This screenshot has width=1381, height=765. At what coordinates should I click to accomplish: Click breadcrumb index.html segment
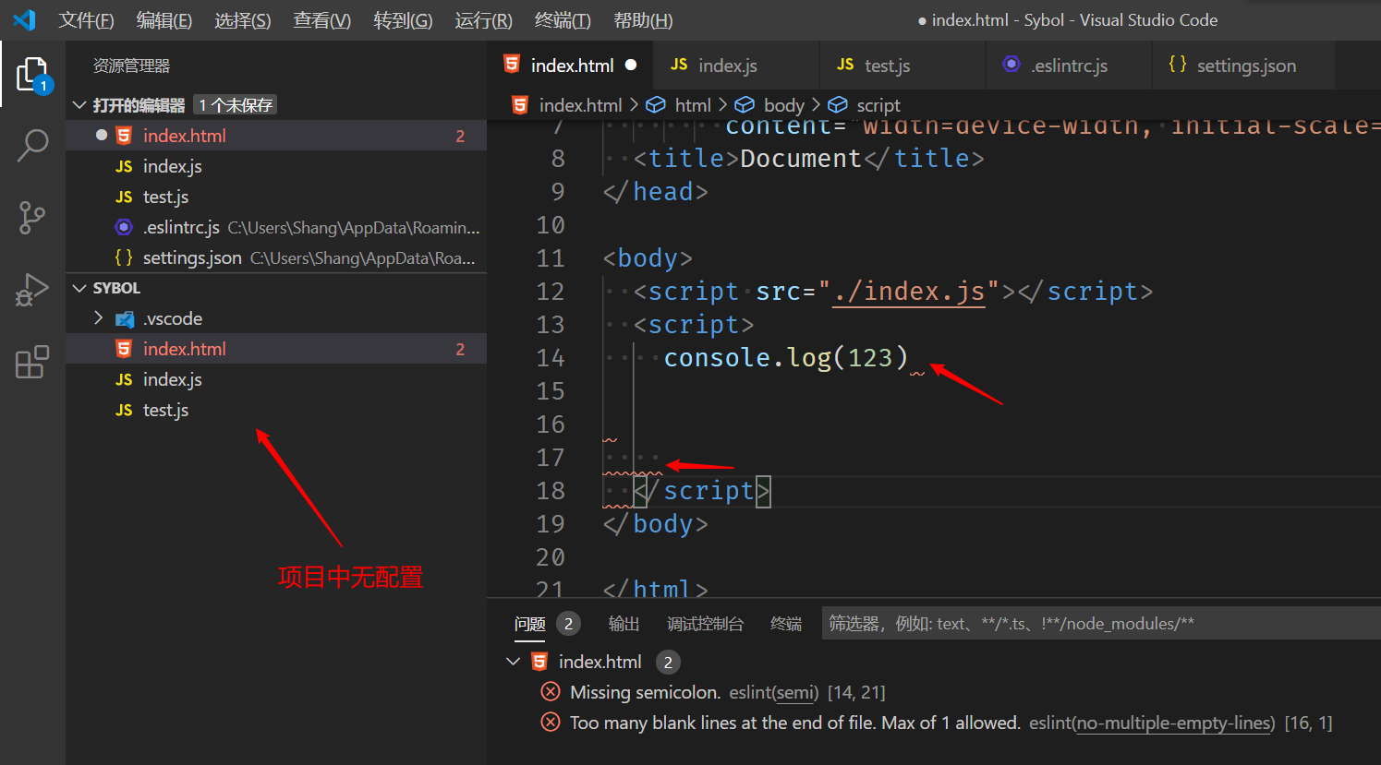tap(580, 105)
